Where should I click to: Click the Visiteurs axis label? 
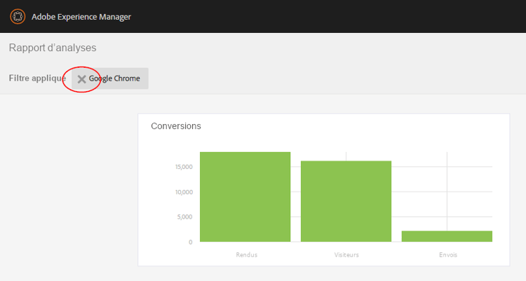[346, 255]
